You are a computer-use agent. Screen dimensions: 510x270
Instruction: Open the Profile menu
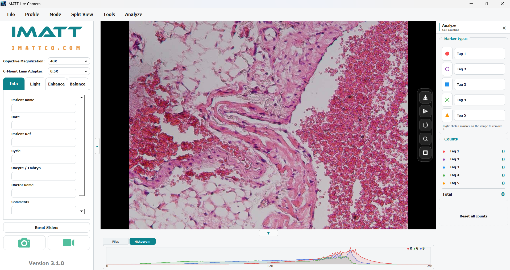32,14
